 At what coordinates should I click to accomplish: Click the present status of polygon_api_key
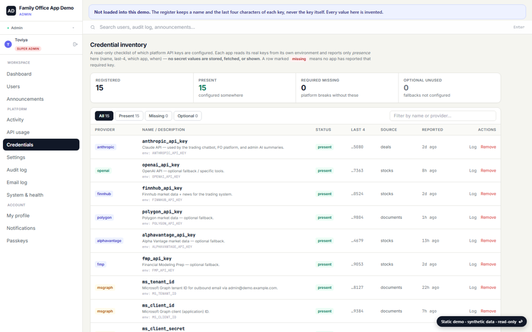coord(325,217)
